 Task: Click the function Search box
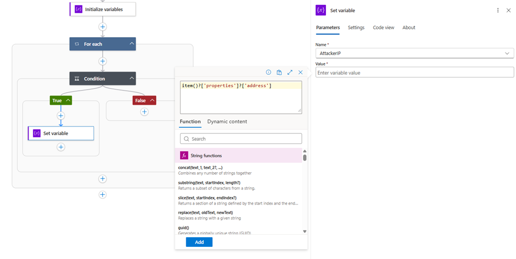coord(241,139)
